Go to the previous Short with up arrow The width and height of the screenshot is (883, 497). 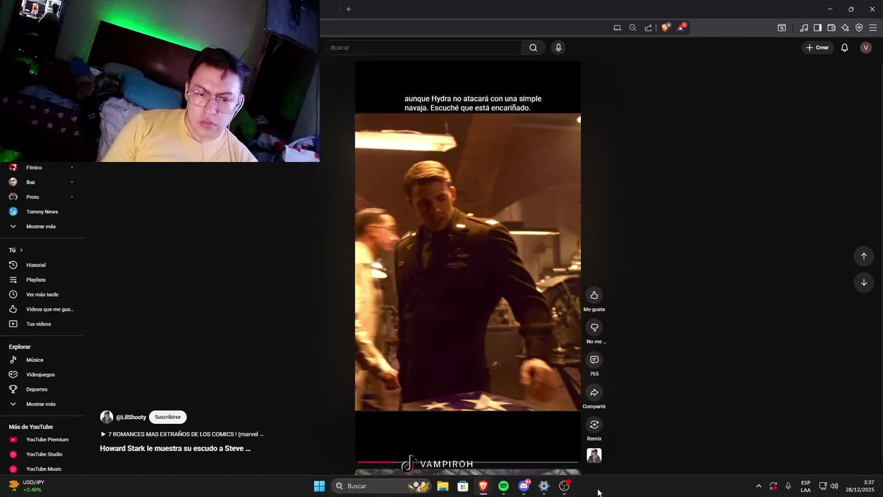tap(864, 256)
